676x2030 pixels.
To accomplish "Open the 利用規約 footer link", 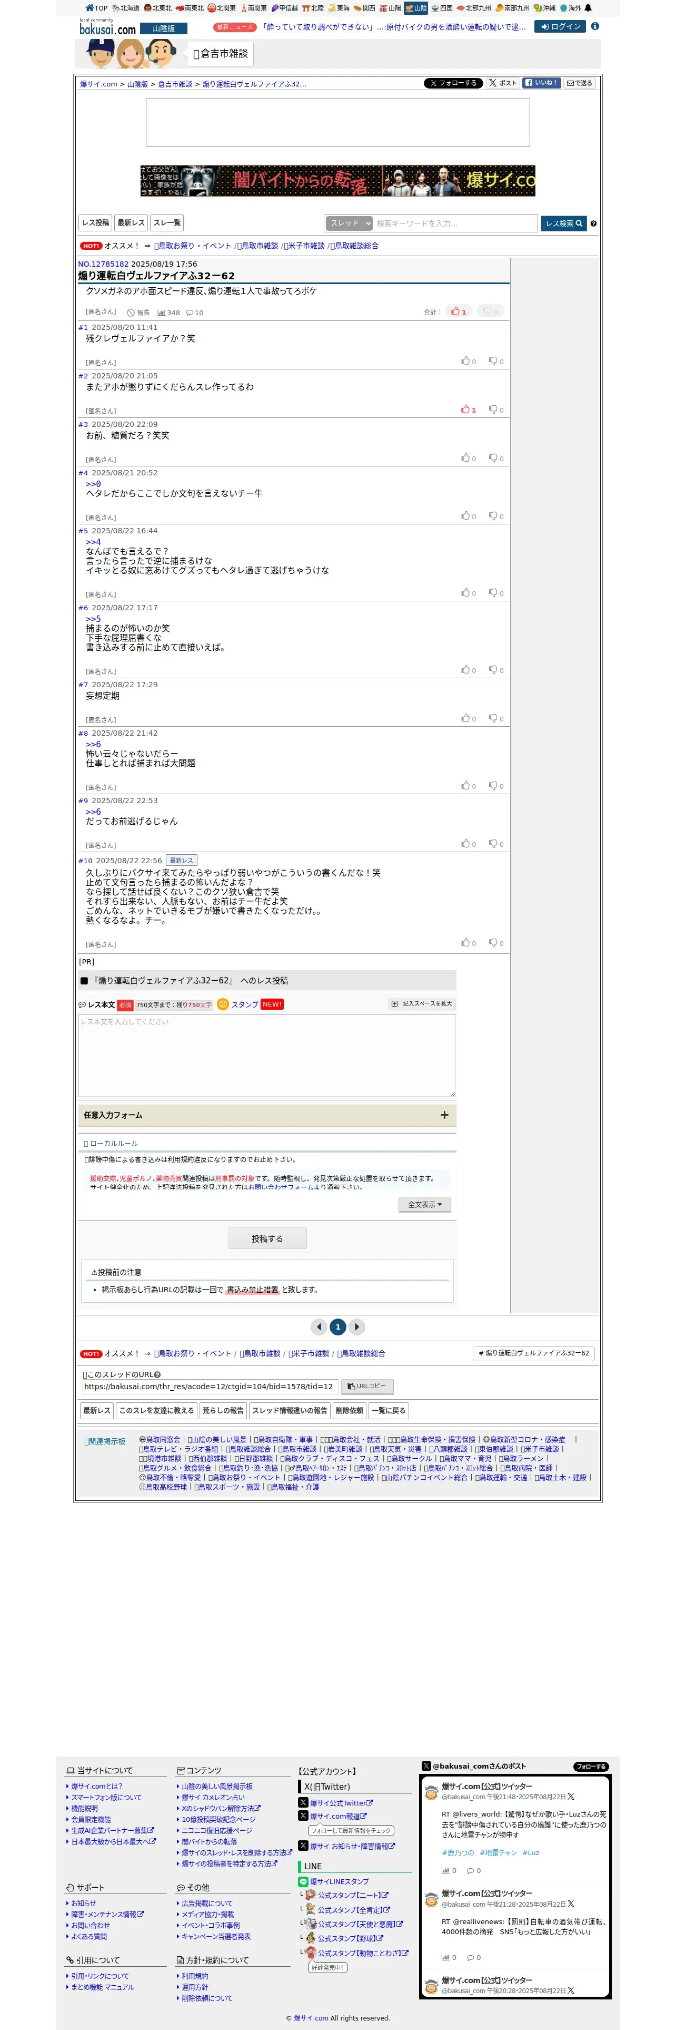I will coord(194,1976).
